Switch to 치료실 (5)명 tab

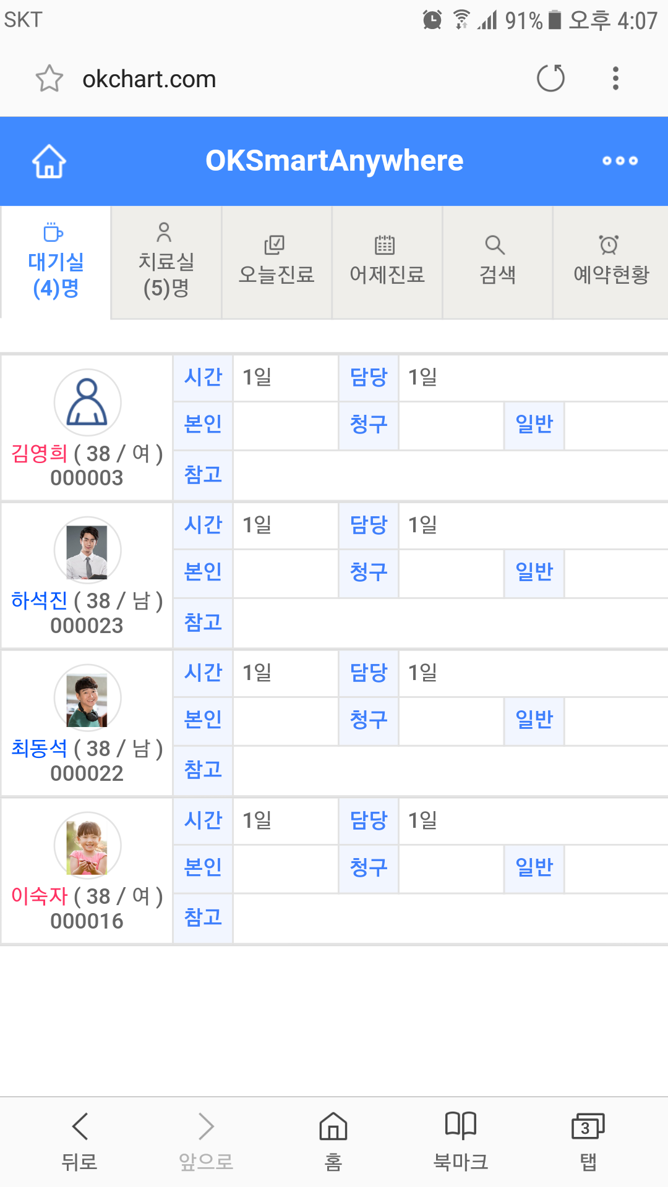click(x=166, y=263)
